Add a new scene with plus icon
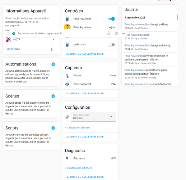Image resolution: width=186 pixels, height=180 pixels. (53, 96)
